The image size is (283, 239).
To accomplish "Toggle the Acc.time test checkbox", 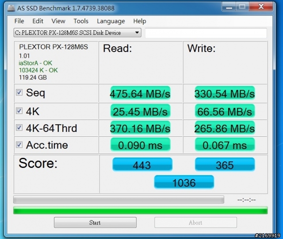I will (x=19, y=145).
